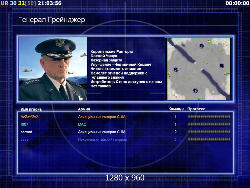Click the "Имя игрока" column header
Image resolution: width=250 pixels, height=188 pixels.
31,109
